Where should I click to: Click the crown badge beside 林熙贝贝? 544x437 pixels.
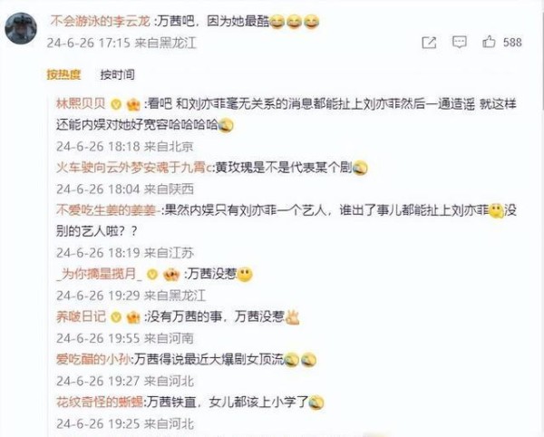(x=133, y=104)
